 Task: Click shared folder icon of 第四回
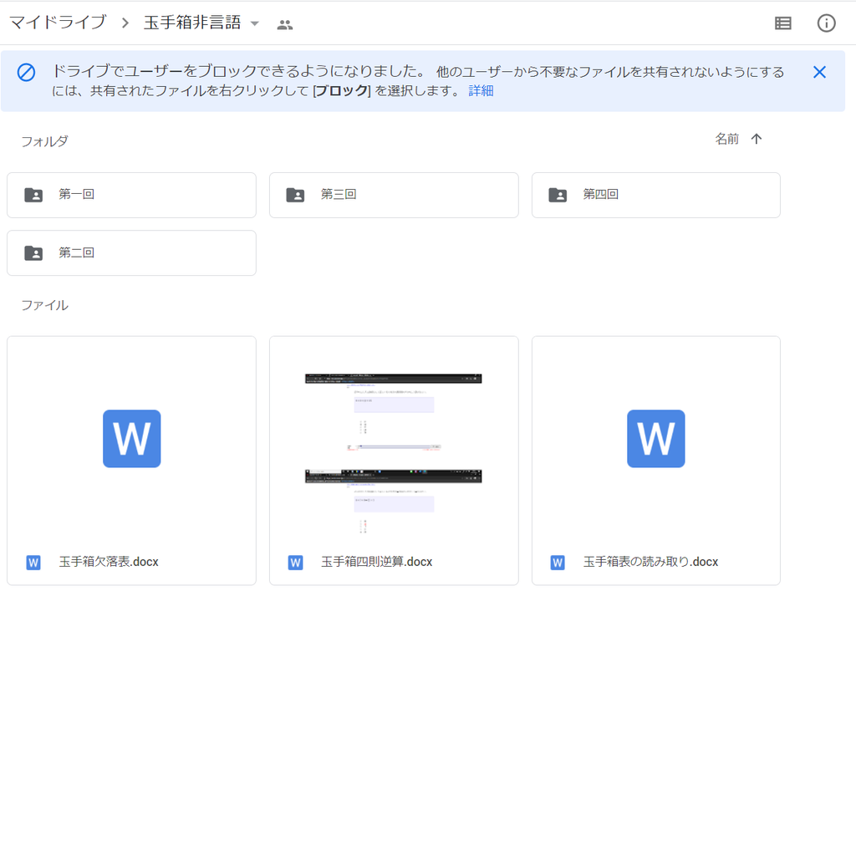coord(558,195)
